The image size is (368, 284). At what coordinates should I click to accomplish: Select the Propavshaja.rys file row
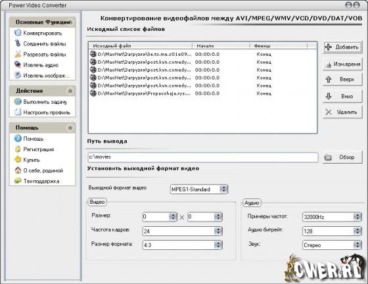point(202,93)
